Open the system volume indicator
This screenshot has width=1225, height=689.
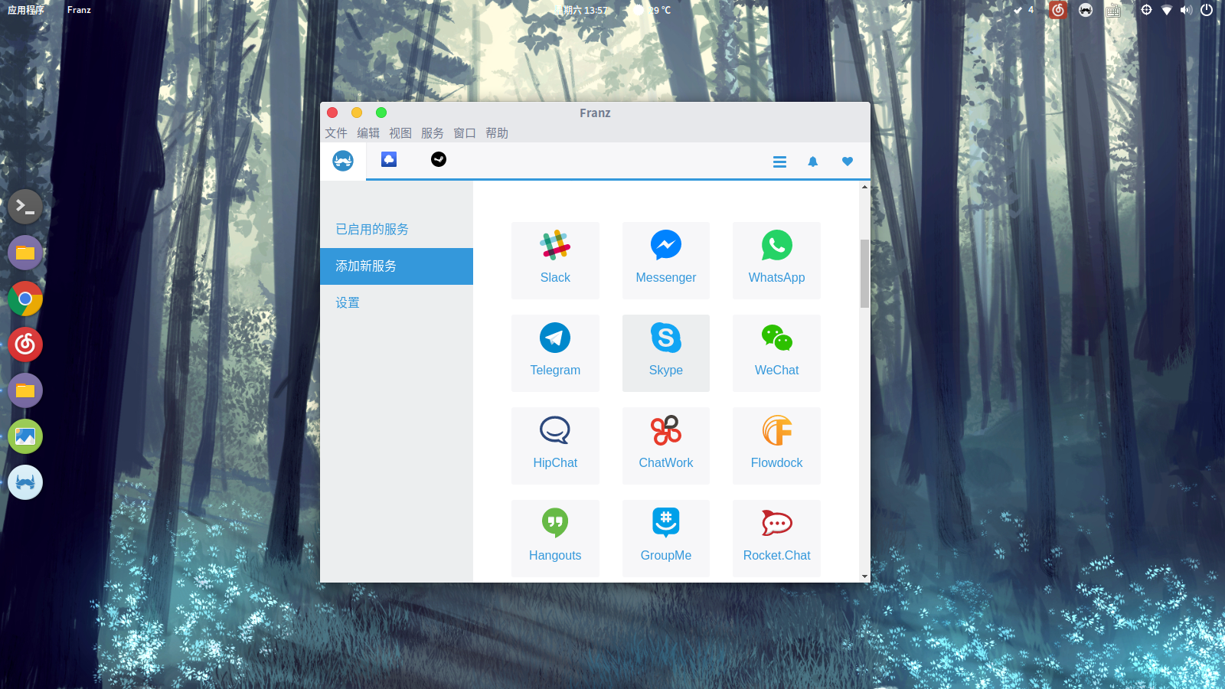click(1186, 10)
